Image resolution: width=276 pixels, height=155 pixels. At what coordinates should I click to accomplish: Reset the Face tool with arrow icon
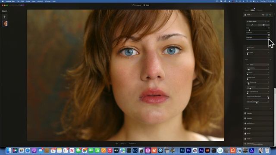tap(270, 15)
